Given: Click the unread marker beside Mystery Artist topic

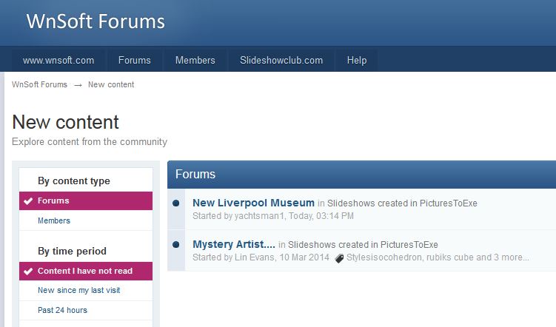Looking at the screenshot, I should (x=176, y=244).
